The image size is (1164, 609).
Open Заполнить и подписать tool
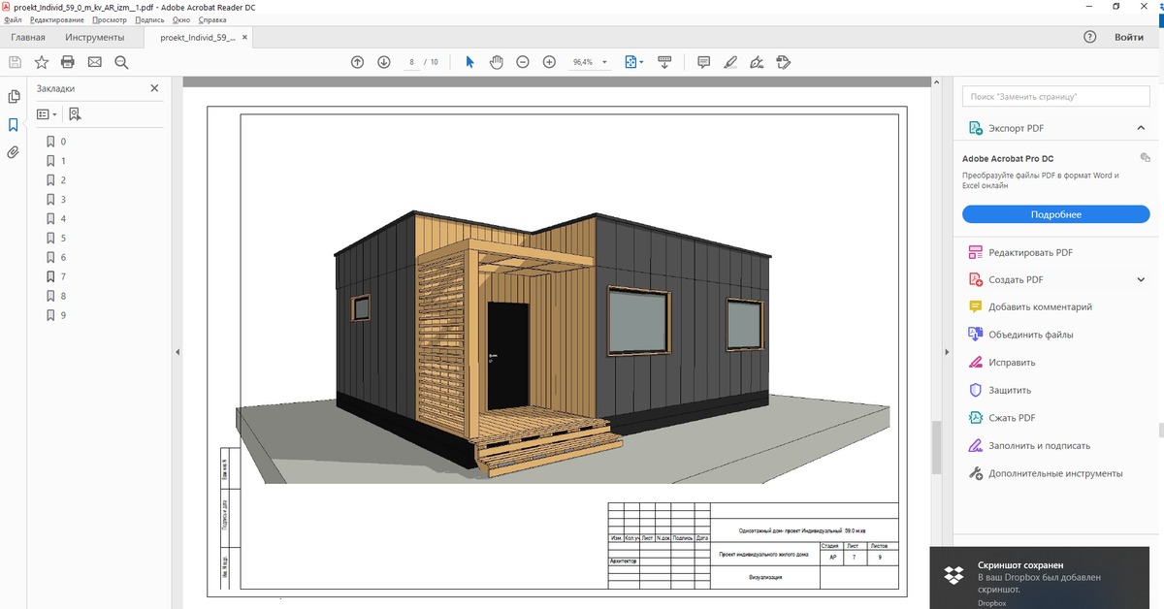click(x=1029, y=446)
